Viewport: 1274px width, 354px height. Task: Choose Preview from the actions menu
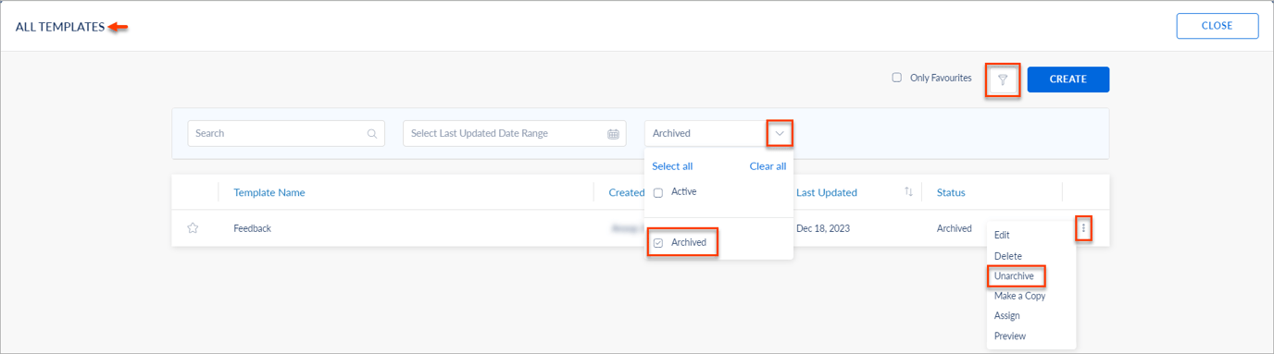(x=1010, y=336)
